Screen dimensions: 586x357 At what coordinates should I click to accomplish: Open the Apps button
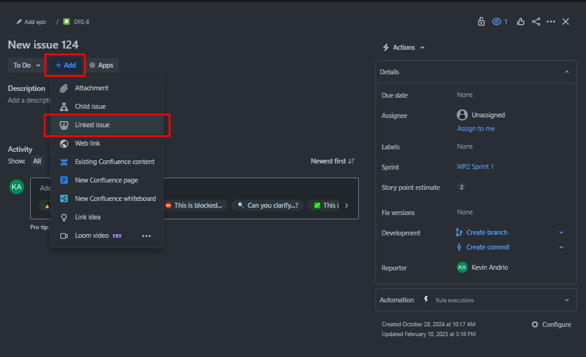tap(102, 65)
